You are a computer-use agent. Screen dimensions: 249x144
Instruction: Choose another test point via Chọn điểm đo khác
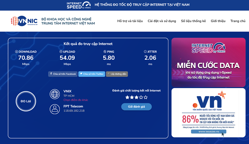pos(76,100)
